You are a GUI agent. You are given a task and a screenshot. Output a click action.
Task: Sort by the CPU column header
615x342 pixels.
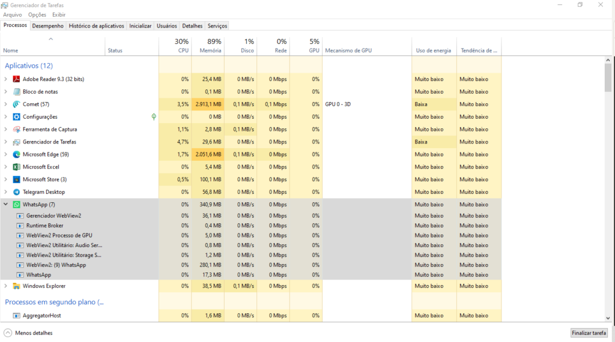(x=175, y=46)
